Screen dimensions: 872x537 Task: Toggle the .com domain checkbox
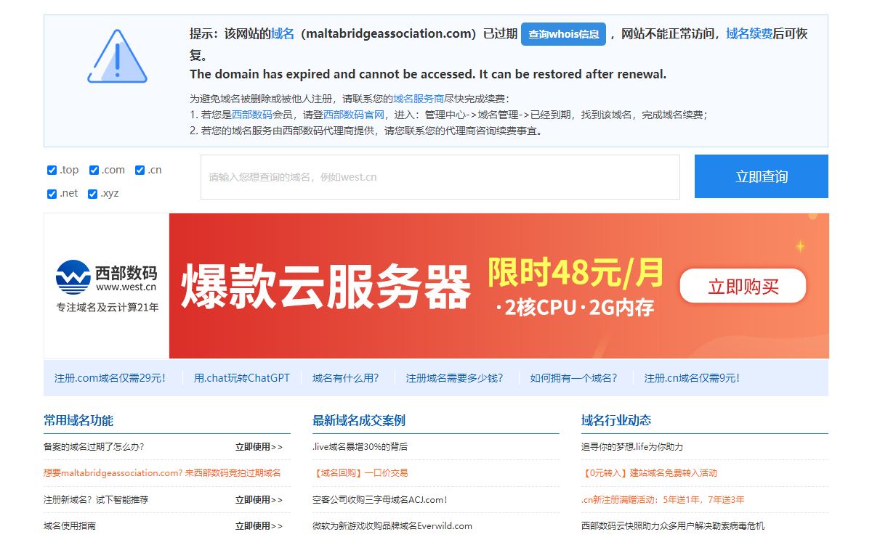(94, 170)
